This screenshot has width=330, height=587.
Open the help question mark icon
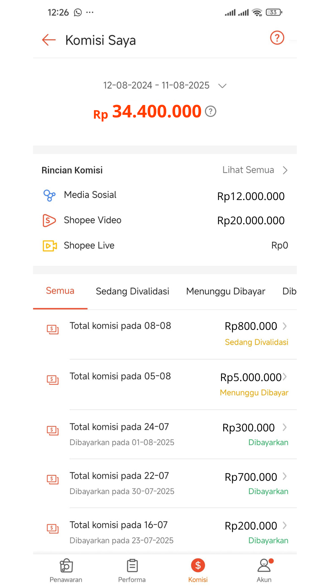tap(277, 38)
